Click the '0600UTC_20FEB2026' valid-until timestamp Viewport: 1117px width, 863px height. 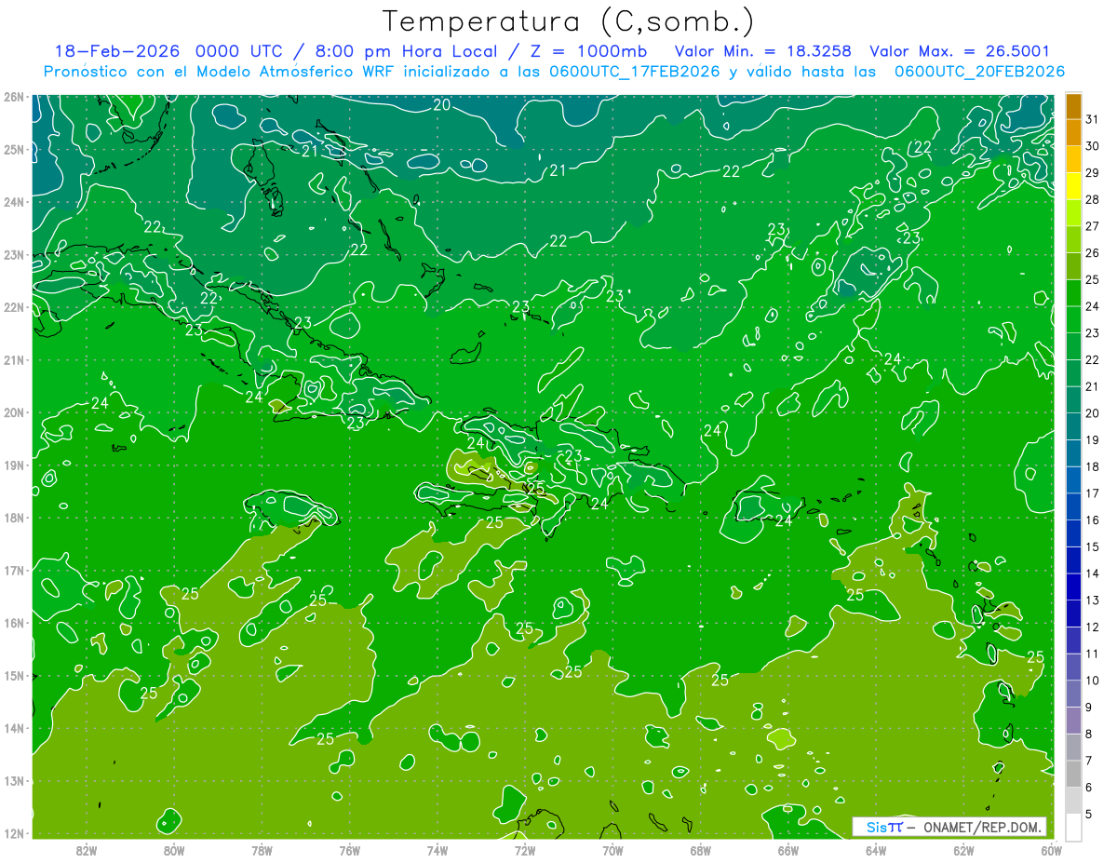979,72
